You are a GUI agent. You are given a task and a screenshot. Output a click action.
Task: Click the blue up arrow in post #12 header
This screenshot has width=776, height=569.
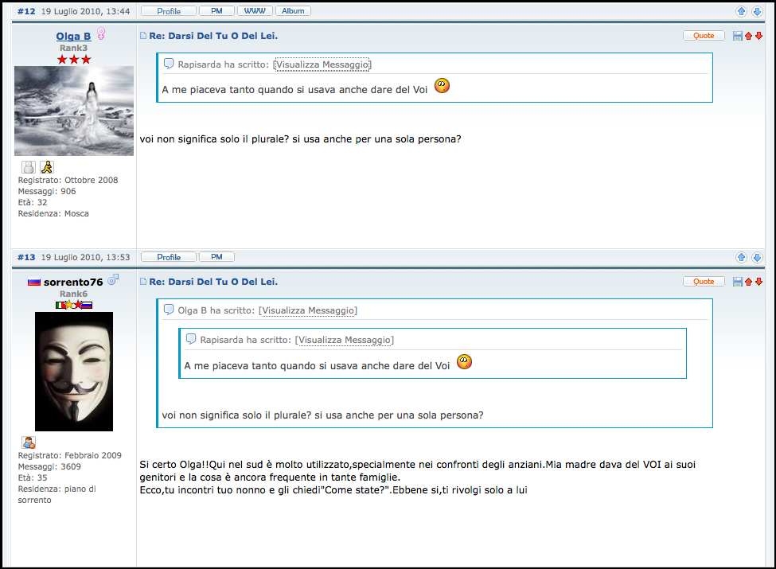(741, 12)
